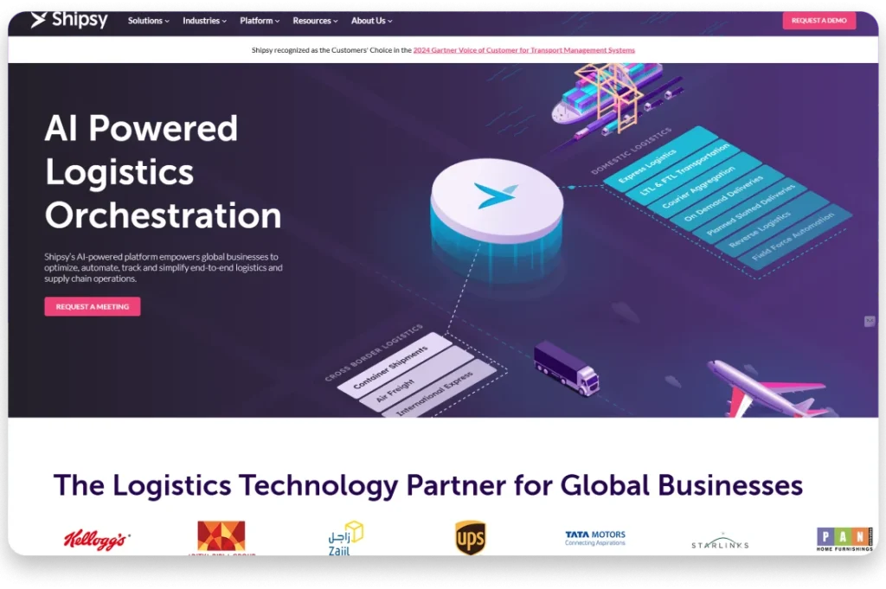Click the Cross Border Logistics label

(374, 353)
